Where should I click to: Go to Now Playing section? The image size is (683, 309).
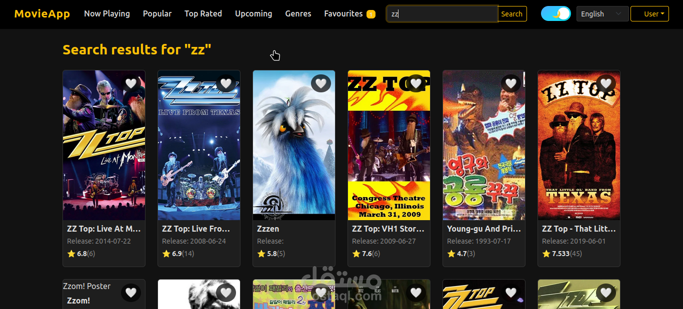107,14
